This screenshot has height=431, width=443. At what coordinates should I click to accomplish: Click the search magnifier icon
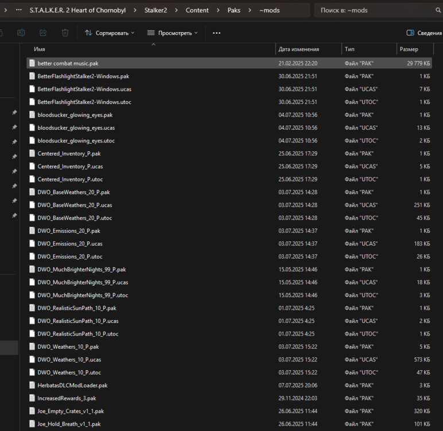click(x=438, y=10)
